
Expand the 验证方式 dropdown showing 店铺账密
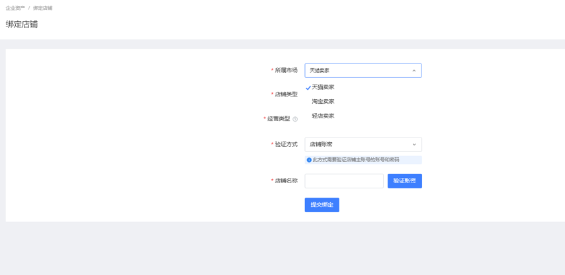(x=357, y=145)
